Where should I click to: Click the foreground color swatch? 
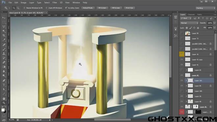coord(3,110)
